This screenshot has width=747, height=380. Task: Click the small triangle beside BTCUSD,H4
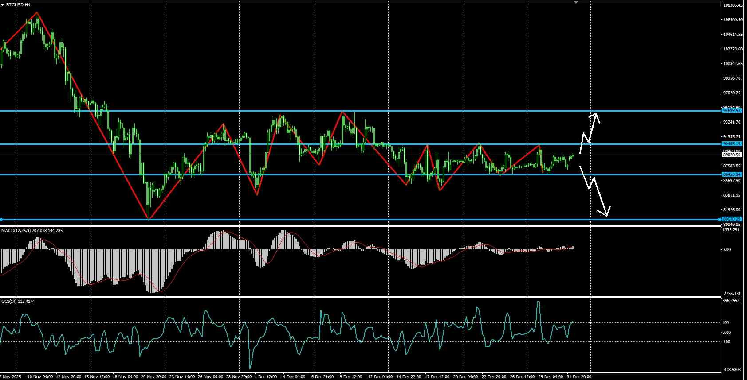(x=3, y=4)
